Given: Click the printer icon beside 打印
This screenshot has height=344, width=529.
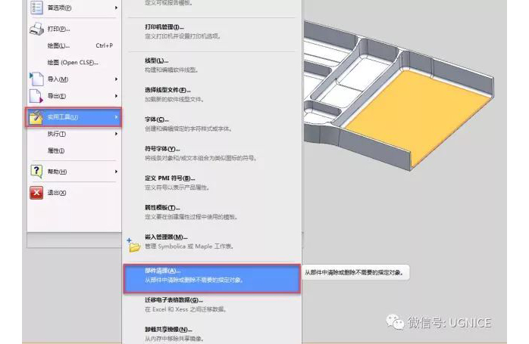Looking at the screenshot, I should coord(36,29).
